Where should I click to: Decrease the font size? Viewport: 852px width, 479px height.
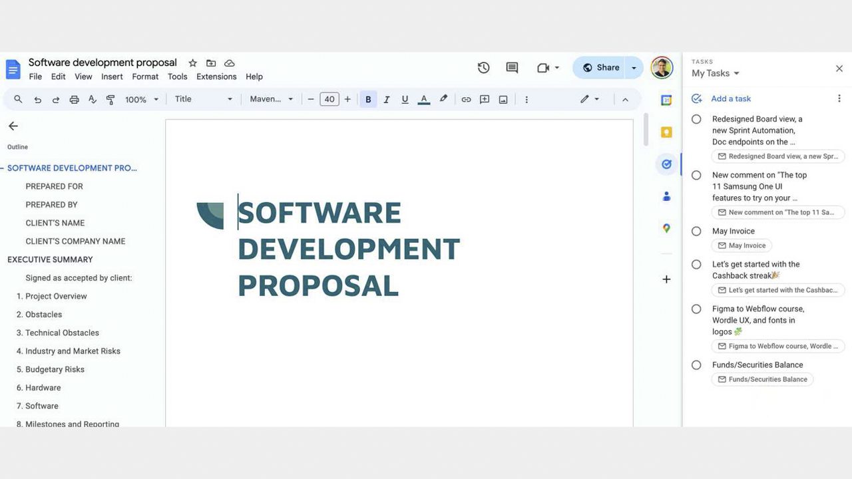310,100
